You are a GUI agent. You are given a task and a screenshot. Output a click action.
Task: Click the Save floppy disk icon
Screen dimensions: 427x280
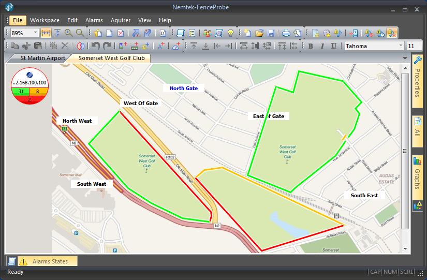271,33
